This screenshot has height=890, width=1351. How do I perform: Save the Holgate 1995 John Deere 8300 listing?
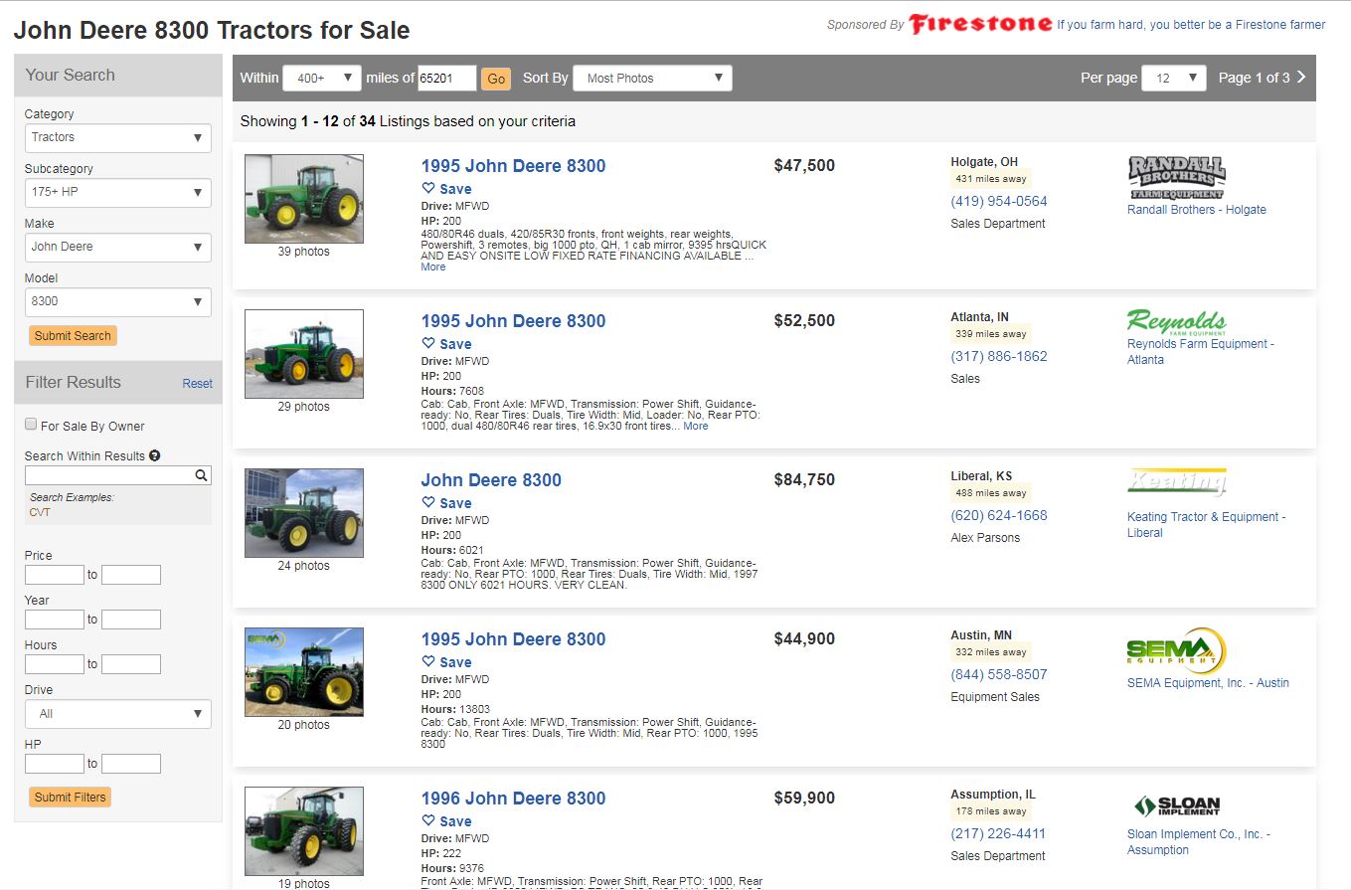446,189
